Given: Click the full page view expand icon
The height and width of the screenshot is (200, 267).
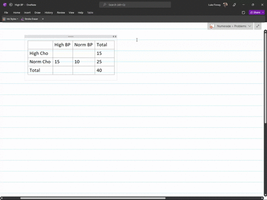Looking at the screenshot, I should [x=258, y=26].
